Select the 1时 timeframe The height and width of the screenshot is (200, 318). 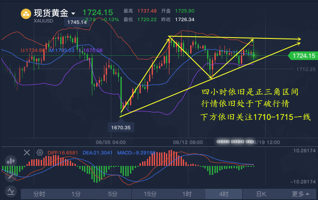pyautogui.click(x=187, y=194)
